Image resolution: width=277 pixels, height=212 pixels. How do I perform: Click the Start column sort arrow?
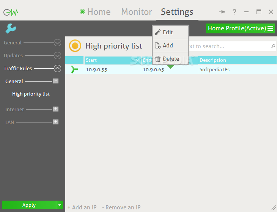click(137, 60)
